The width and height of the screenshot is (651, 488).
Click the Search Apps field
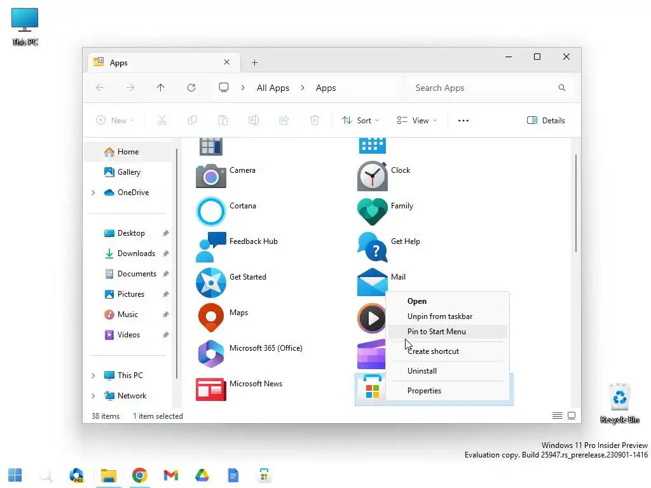491,88
